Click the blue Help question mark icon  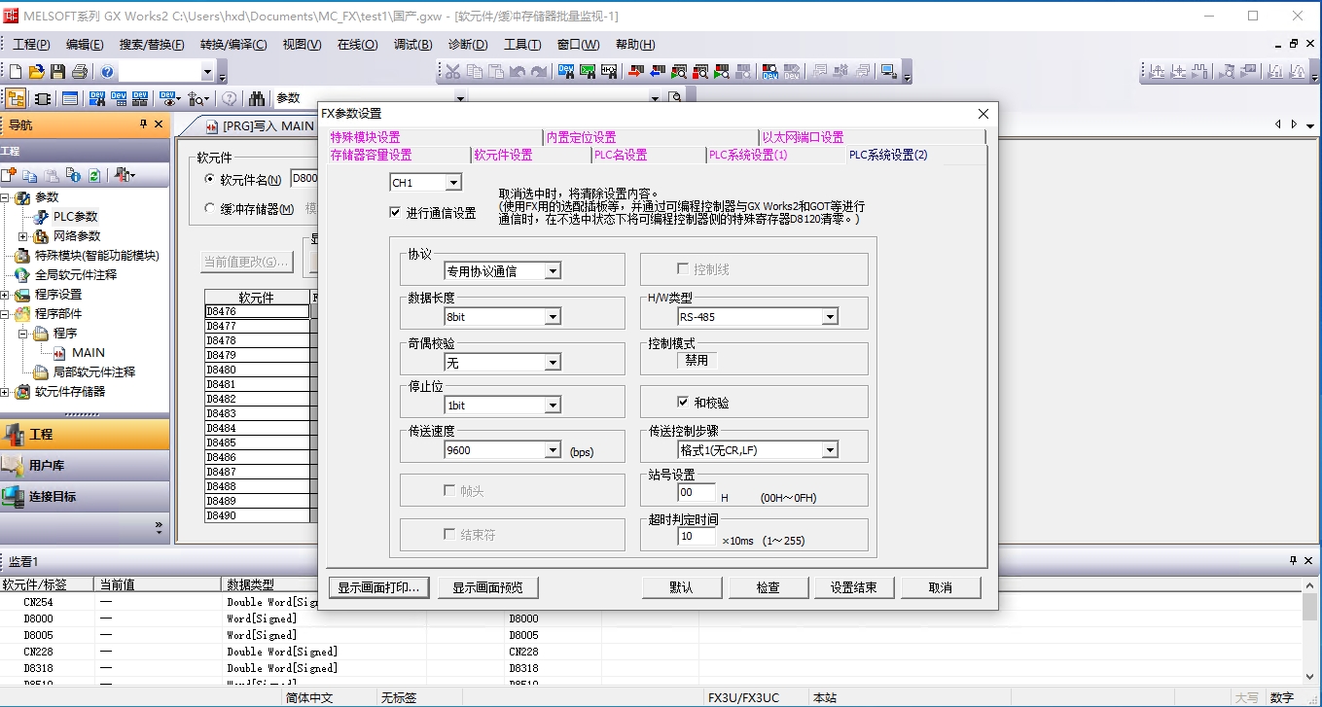tap(107, 71)
